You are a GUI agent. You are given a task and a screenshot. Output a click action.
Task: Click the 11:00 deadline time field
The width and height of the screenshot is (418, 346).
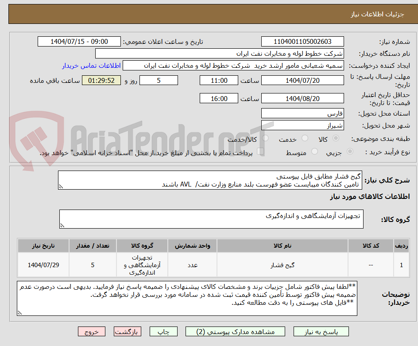[x=218, y=80]
